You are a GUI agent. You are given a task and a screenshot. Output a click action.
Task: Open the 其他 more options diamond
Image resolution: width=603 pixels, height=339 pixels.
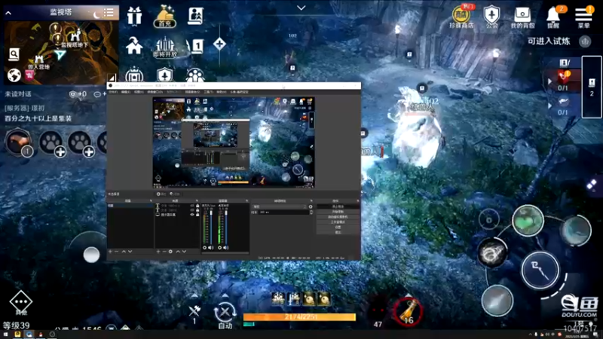(21, 302)
